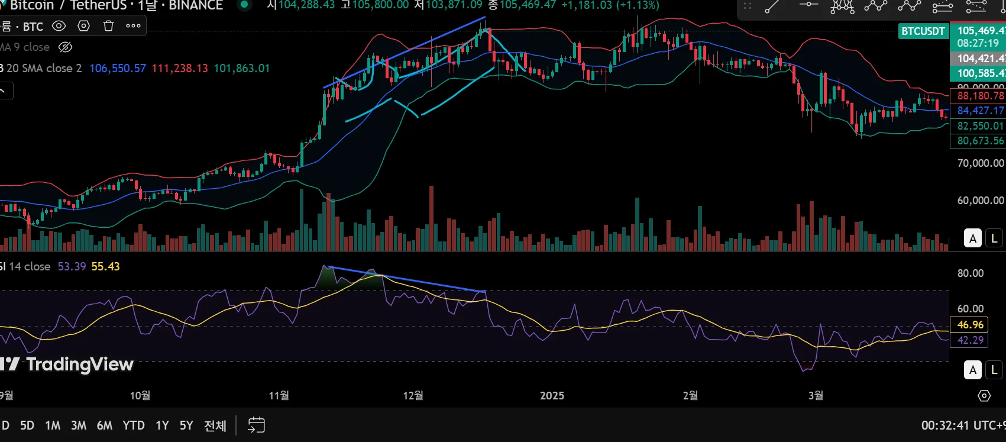Select the blue RSI divergence trend line
This screenshot has height=442, width=1006.
point(407,279)
